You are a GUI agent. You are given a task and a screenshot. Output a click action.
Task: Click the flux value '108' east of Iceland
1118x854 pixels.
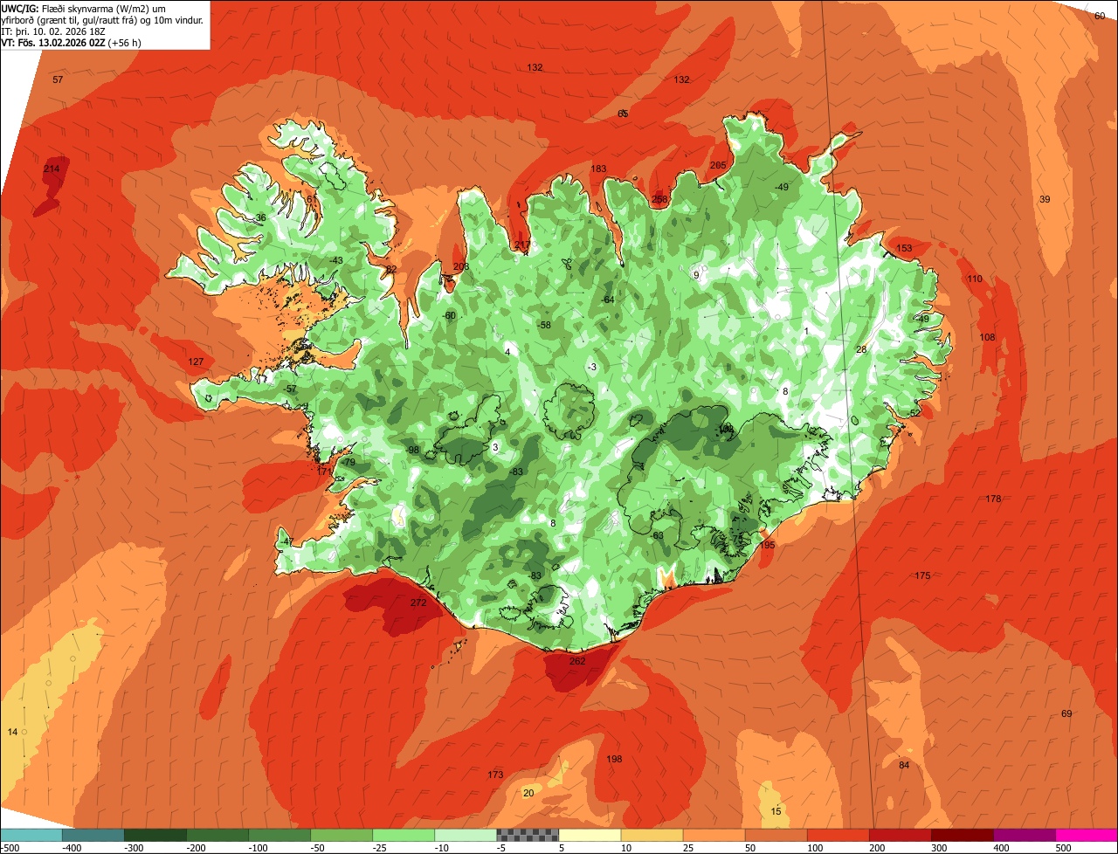(x=987, y=337)
